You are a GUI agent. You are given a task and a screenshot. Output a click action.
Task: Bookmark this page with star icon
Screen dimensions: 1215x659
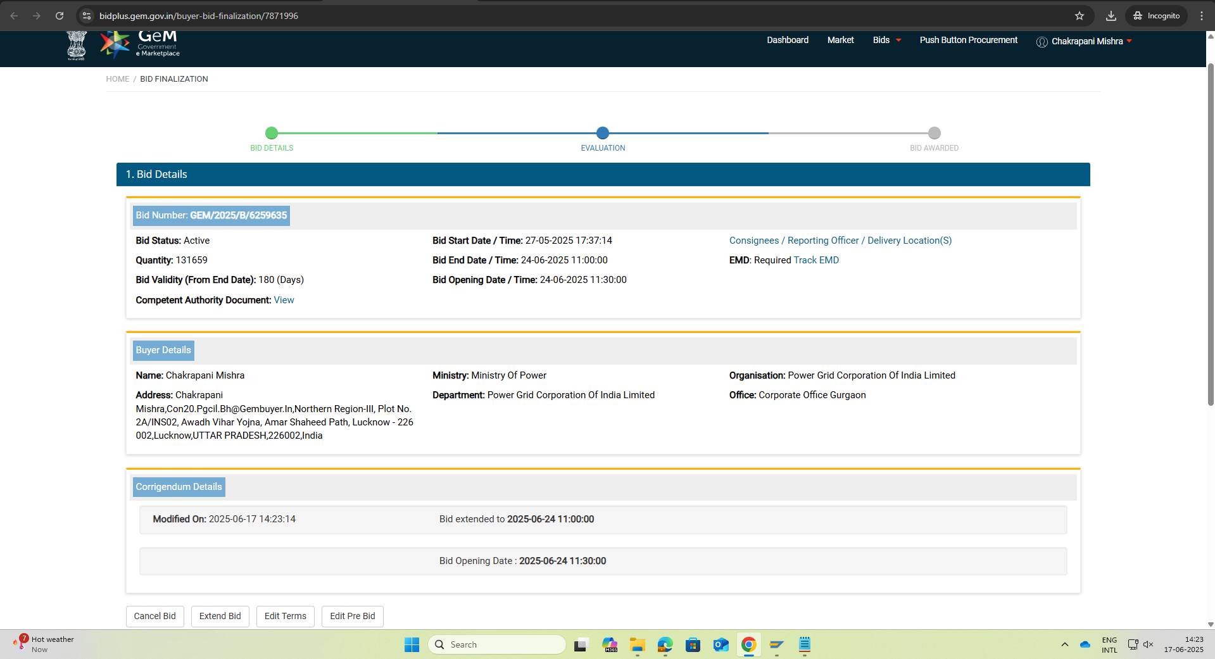click(1080, 16)
